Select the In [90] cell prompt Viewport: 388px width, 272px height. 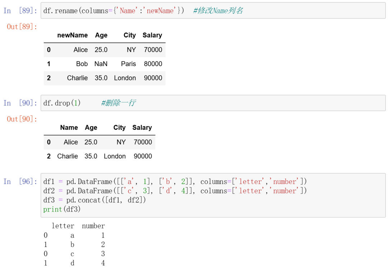20,103
